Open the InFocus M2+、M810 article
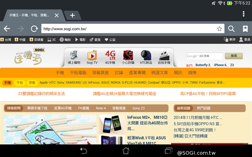Viewport: 252px width, 157px height. pos(148,123)
